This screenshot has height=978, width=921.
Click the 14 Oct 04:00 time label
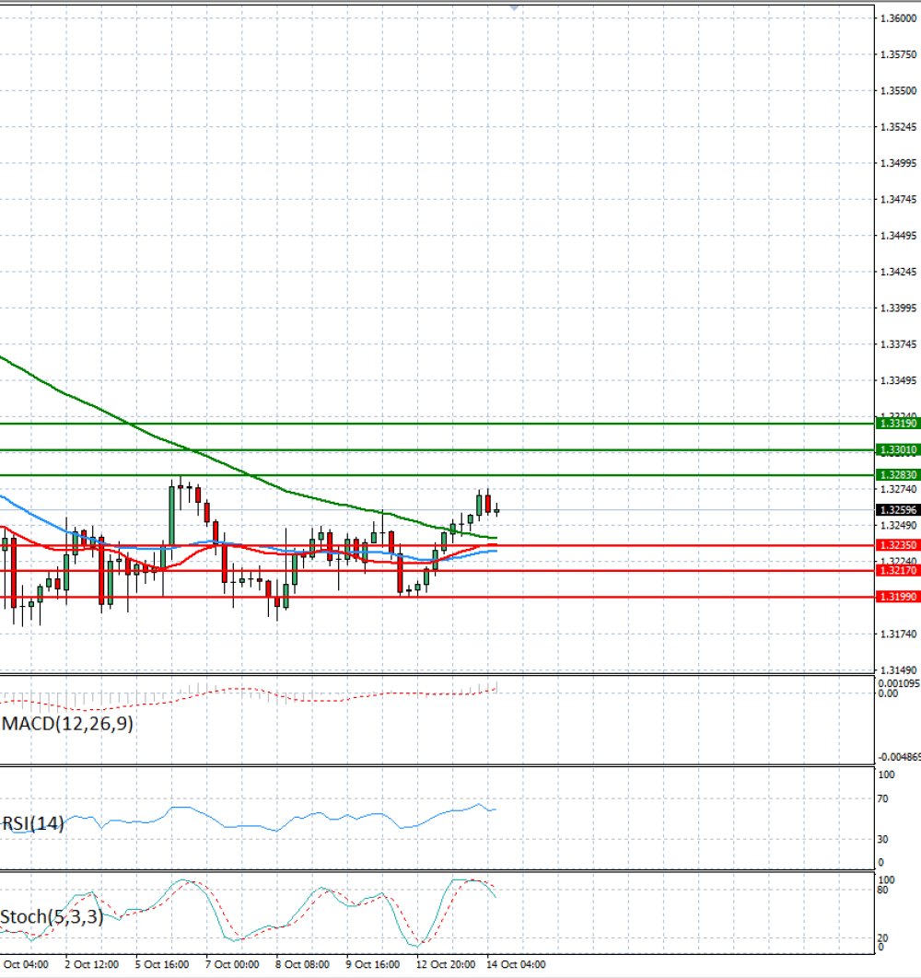[516, 964]
